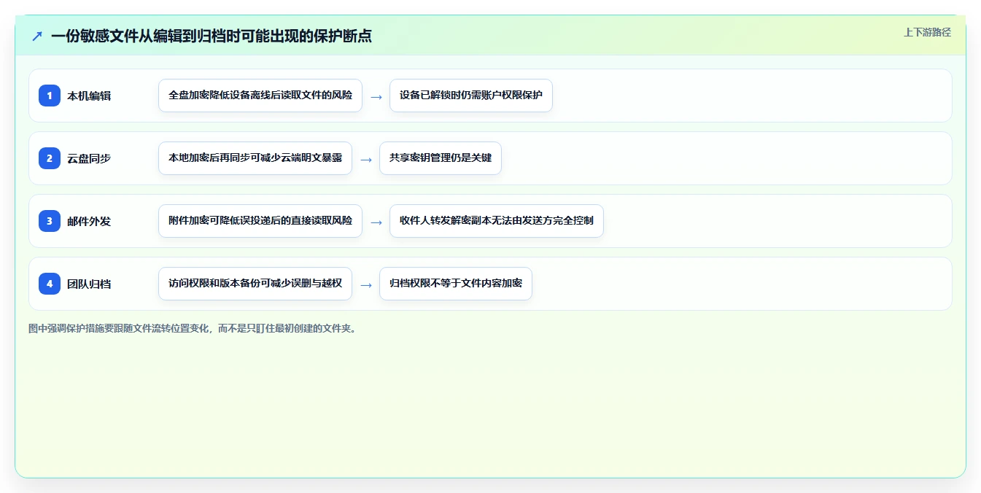
Task: Click the 全盘加密降低设备离线后读取文件的风险 chip
Action: point(260,96)
